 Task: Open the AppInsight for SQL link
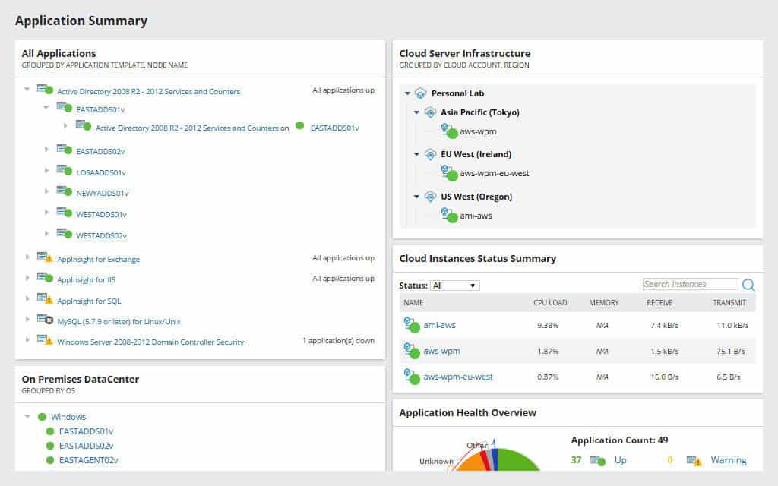point(89,301)
